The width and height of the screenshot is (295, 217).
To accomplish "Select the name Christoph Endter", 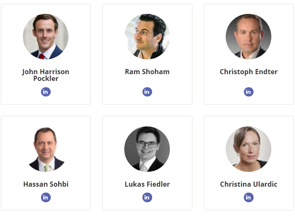I will tap(249, 72).
